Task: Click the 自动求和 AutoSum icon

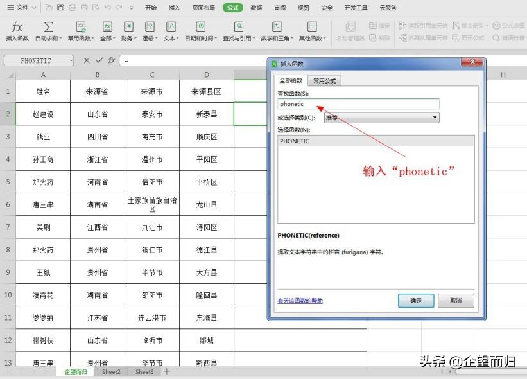Action: 48,32
